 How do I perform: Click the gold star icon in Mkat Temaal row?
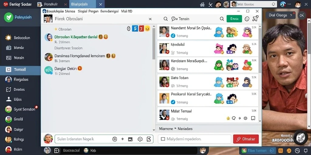228,118
